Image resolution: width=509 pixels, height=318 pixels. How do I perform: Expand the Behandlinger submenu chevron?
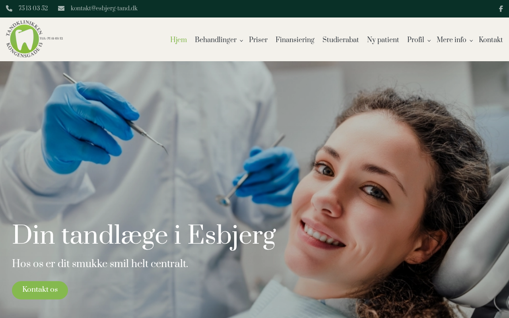coord(241,41)
